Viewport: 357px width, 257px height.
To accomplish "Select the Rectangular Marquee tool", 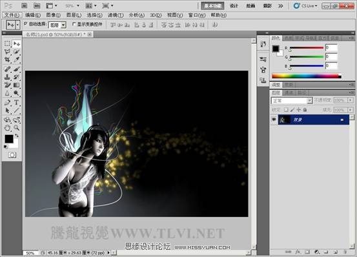I will point(7,43).
